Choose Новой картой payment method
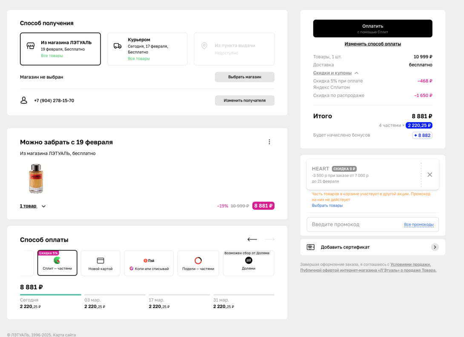Viewport: 464px width, 337px height. (100, 263)
